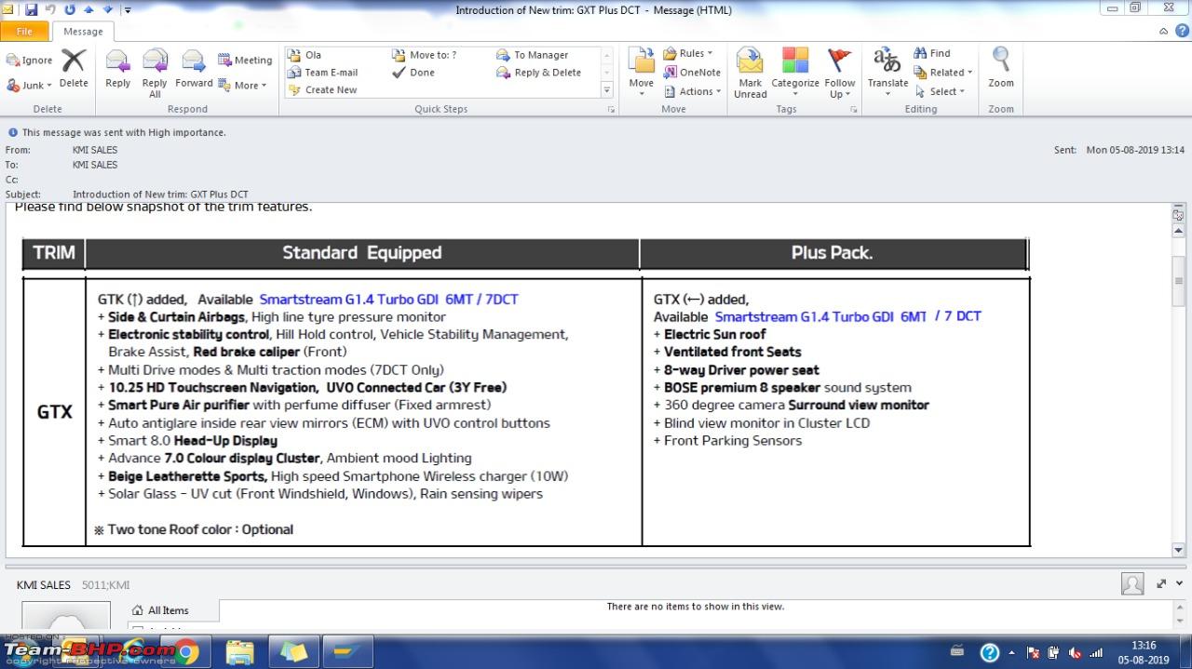Switch to the Message ribbon tab
Screen dimensions: 1192x669
[x=83, y=31]
